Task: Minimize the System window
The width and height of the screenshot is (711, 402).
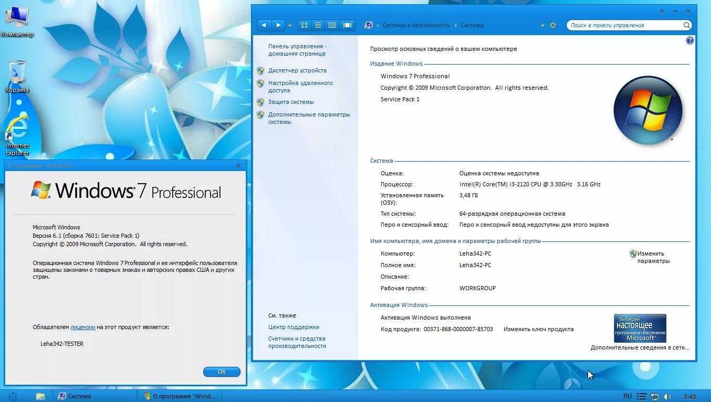Action: 675,10
